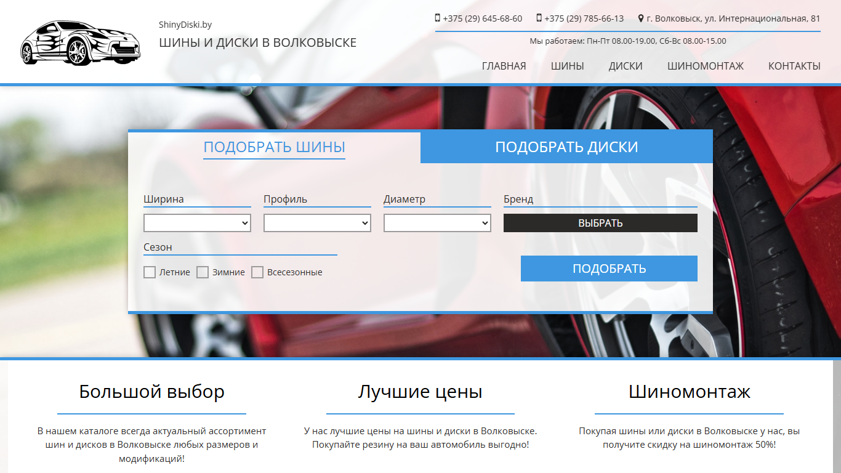Open the Профиль dropdown
Viewport: 841px width, 473px height.
coord(317,223)
